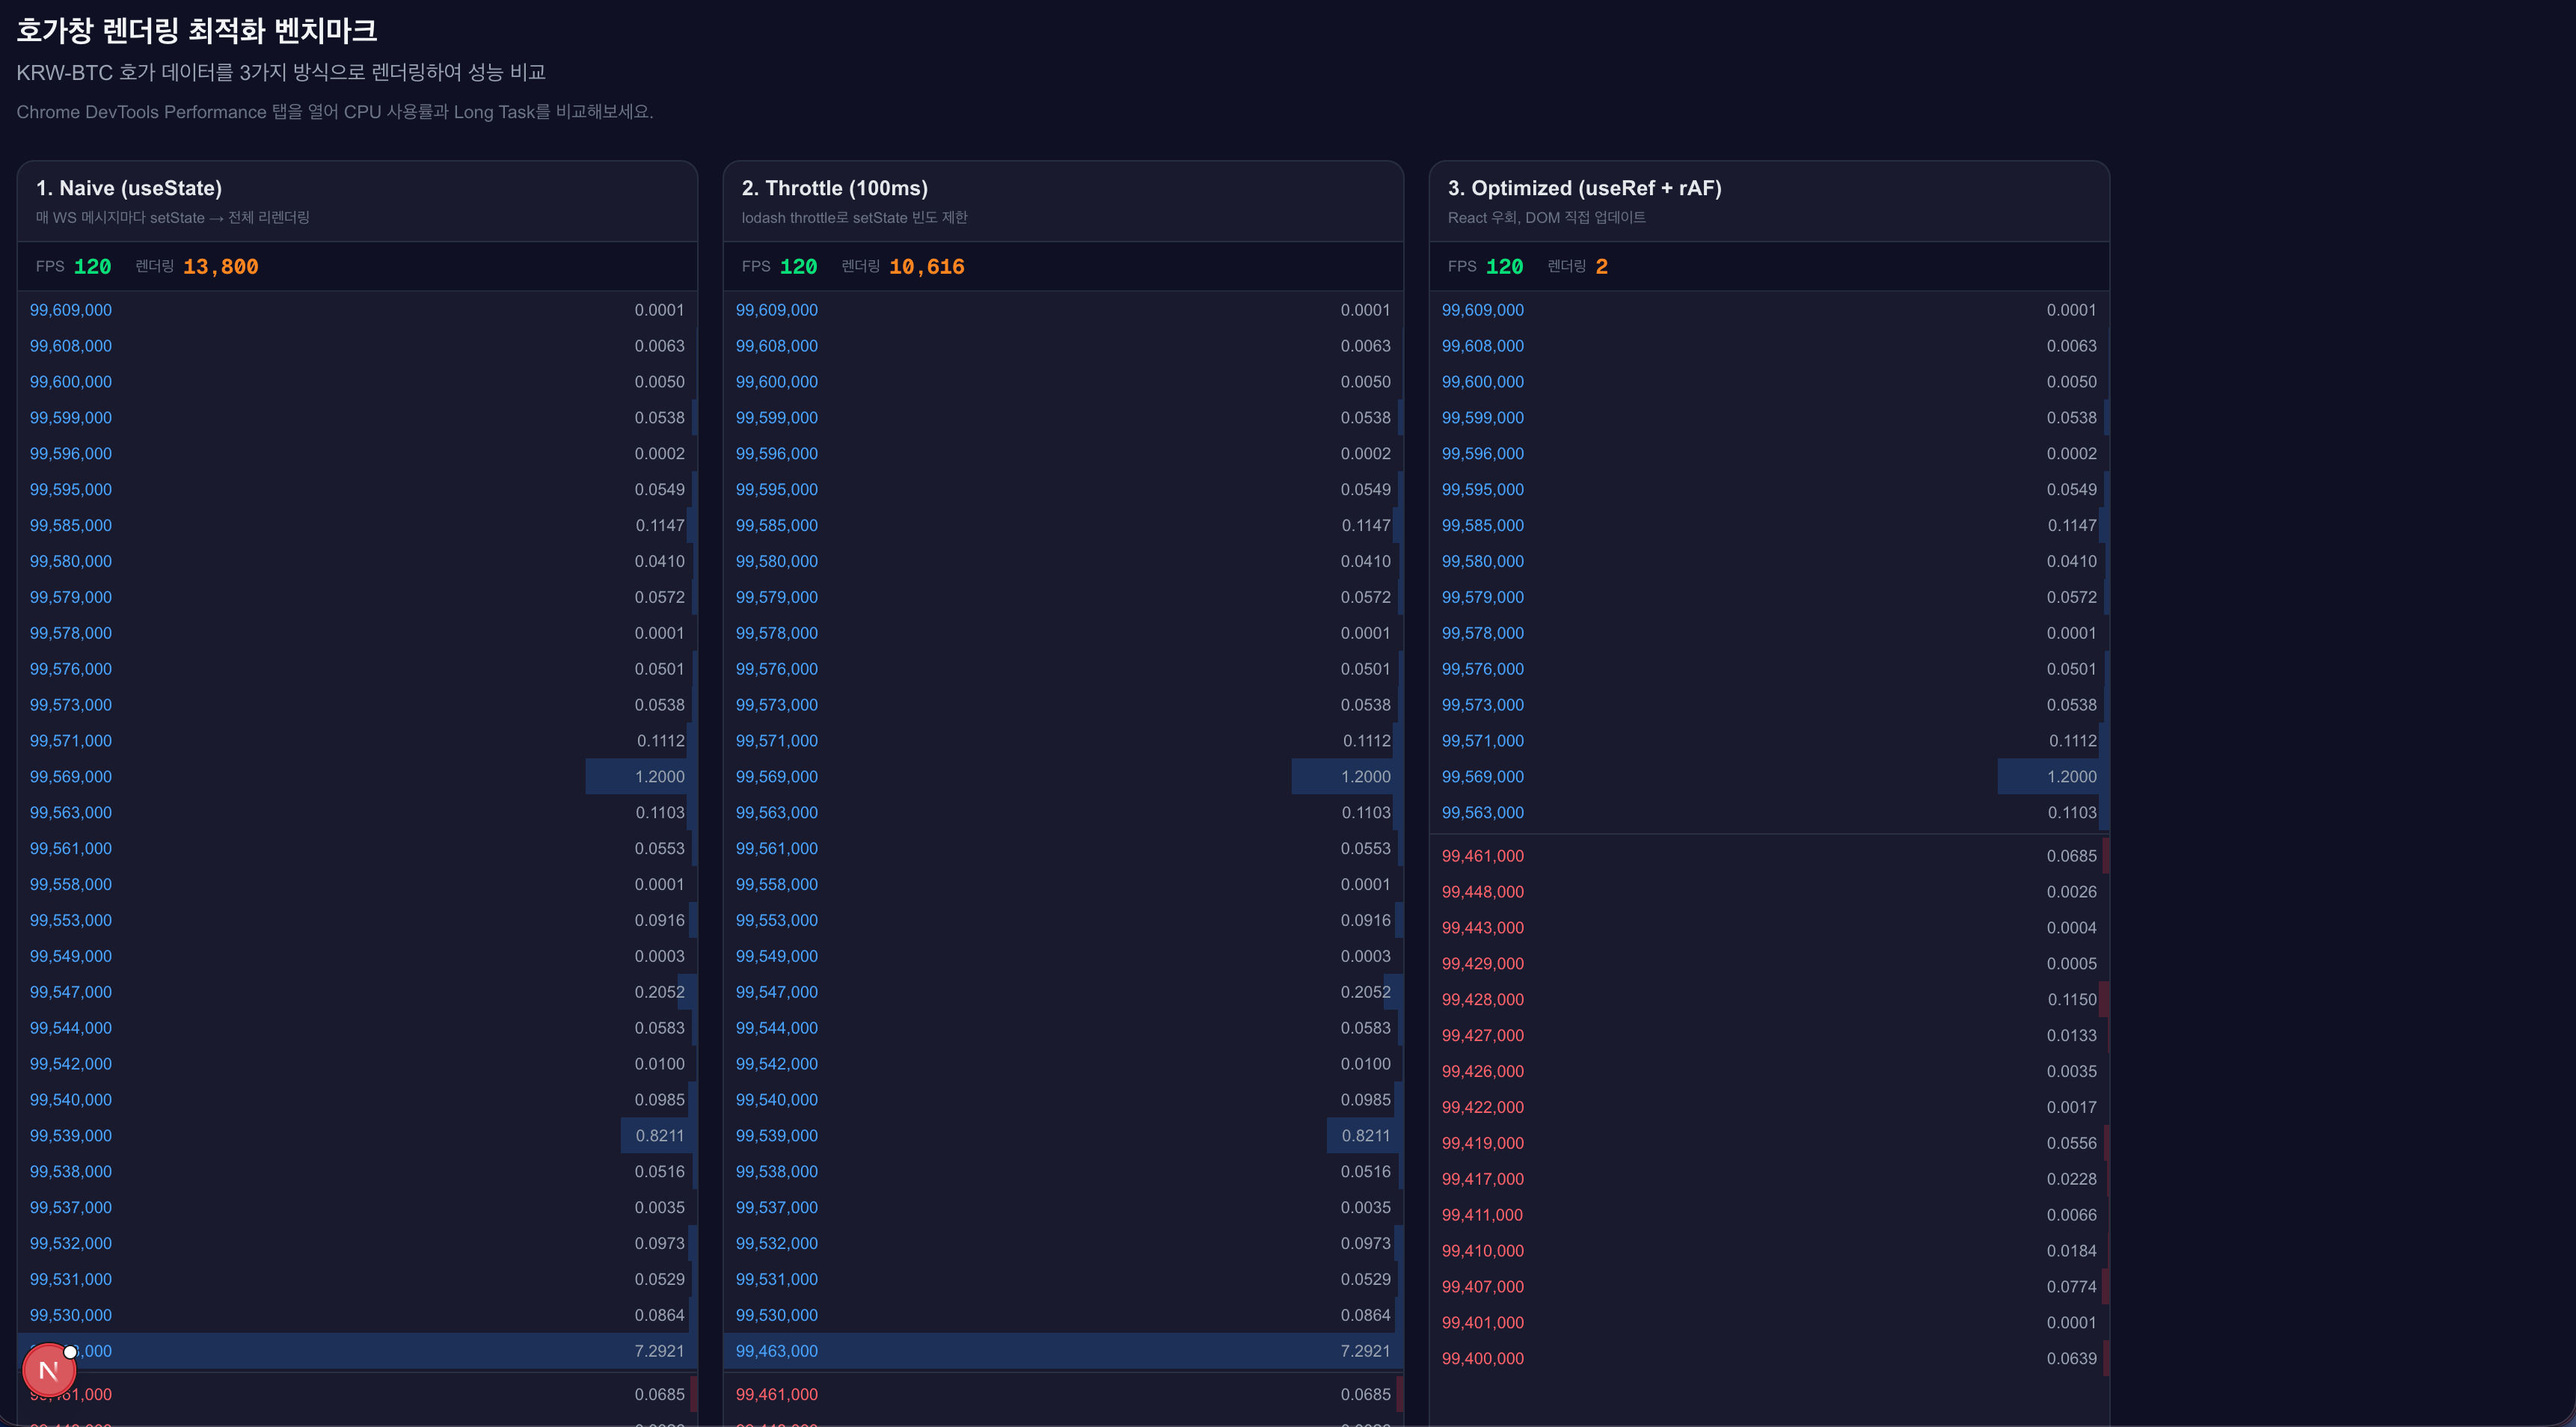This screenshot has width=2576, height=1427.
Task: Click the 99,539,000 row in Throttle panel
Action: 776,1136
